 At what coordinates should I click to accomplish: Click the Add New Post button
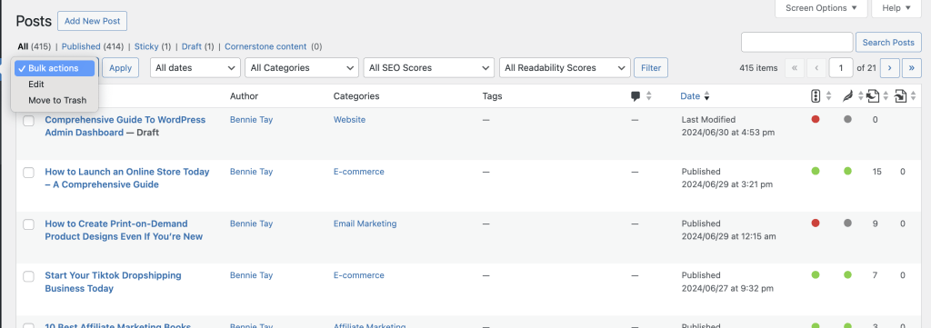92,21
